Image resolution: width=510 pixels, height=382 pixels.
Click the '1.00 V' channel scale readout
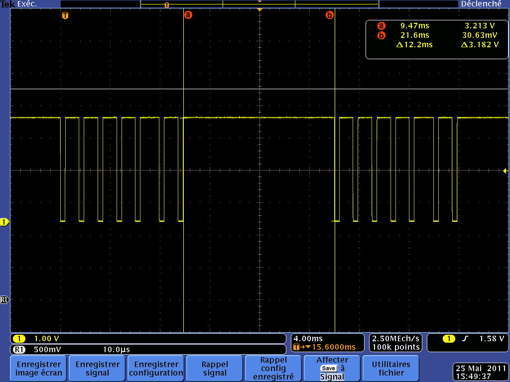tap(46, 339)
